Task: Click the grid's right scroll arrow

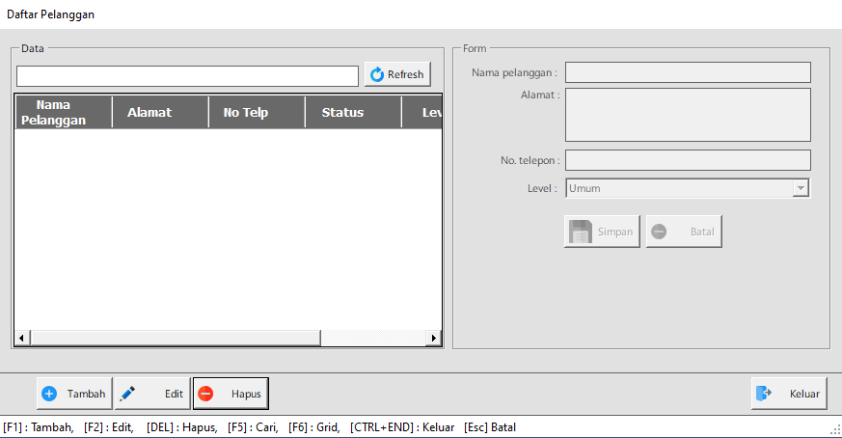Action: click(434, 338)
